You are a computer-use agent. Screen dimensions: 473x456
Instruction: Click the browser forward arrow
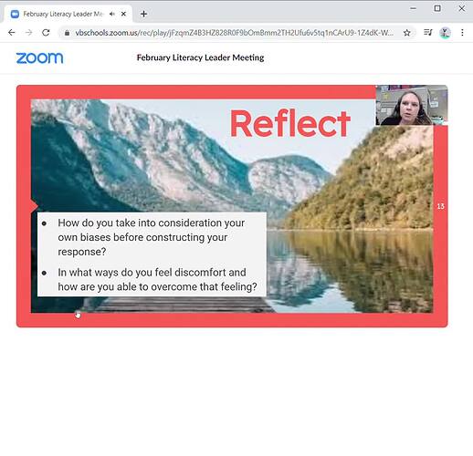click(x=28, y=33)
